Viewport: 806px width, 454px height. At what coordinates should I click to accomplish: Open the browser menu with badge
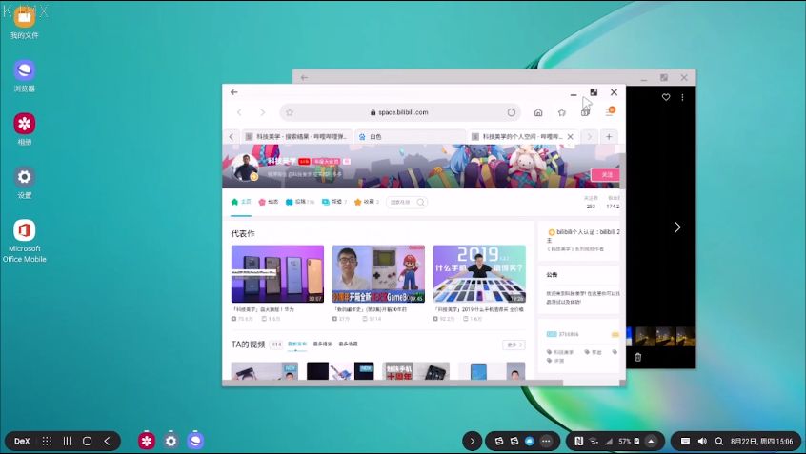point(610,111)
